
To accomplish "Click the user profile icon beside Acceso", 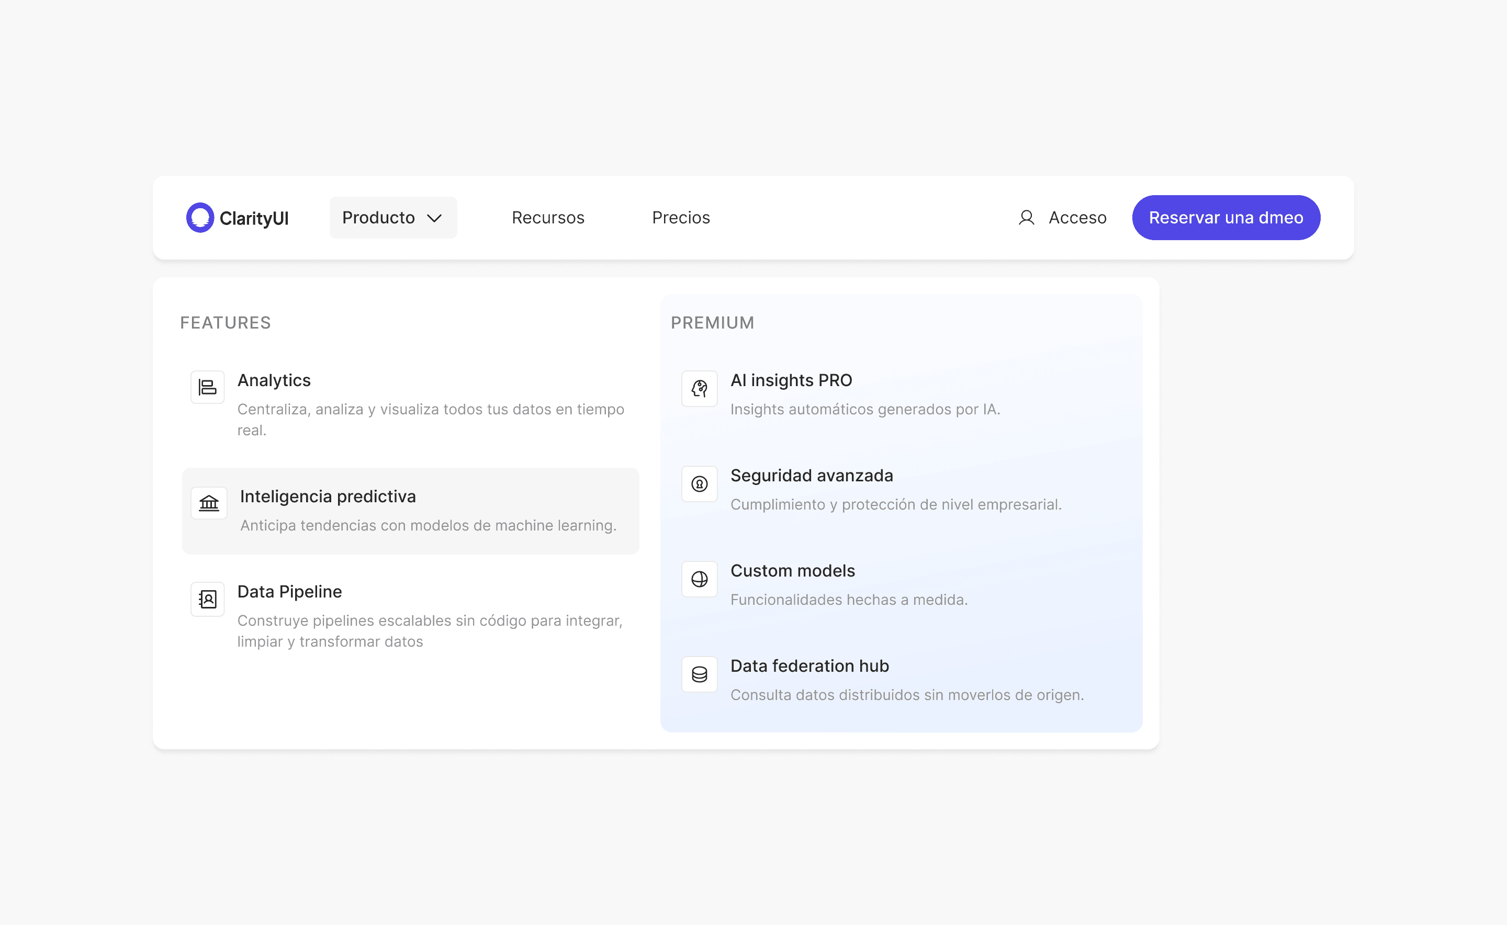I will [x=1026, y=218].
